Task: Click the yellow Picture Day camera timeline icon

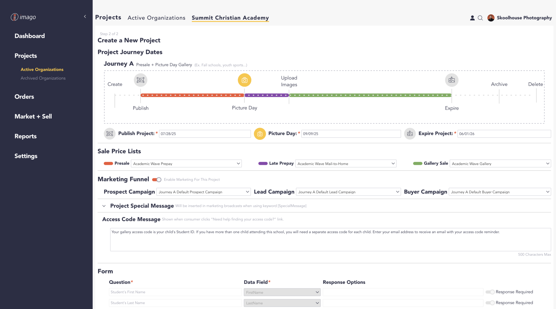Action: (244, 80)
